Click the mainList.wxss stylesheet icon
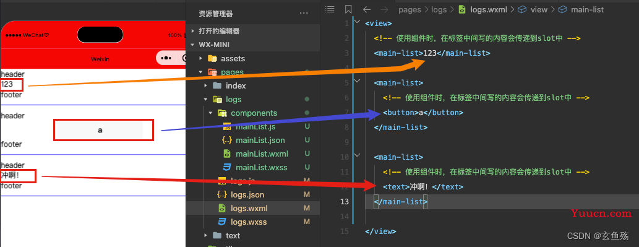The height and width of the screenshot is (247, 639). pyautogui.click(x=228, y=168)
